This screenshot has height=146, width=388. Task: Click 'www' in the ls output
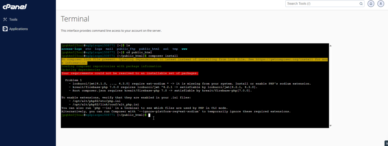click(x=185, y=49)
